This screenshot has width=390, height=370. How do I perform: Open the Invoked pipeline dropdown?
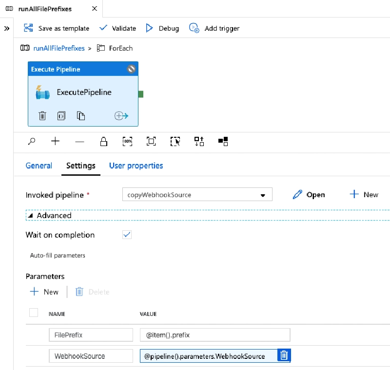[x=264, y=194]
